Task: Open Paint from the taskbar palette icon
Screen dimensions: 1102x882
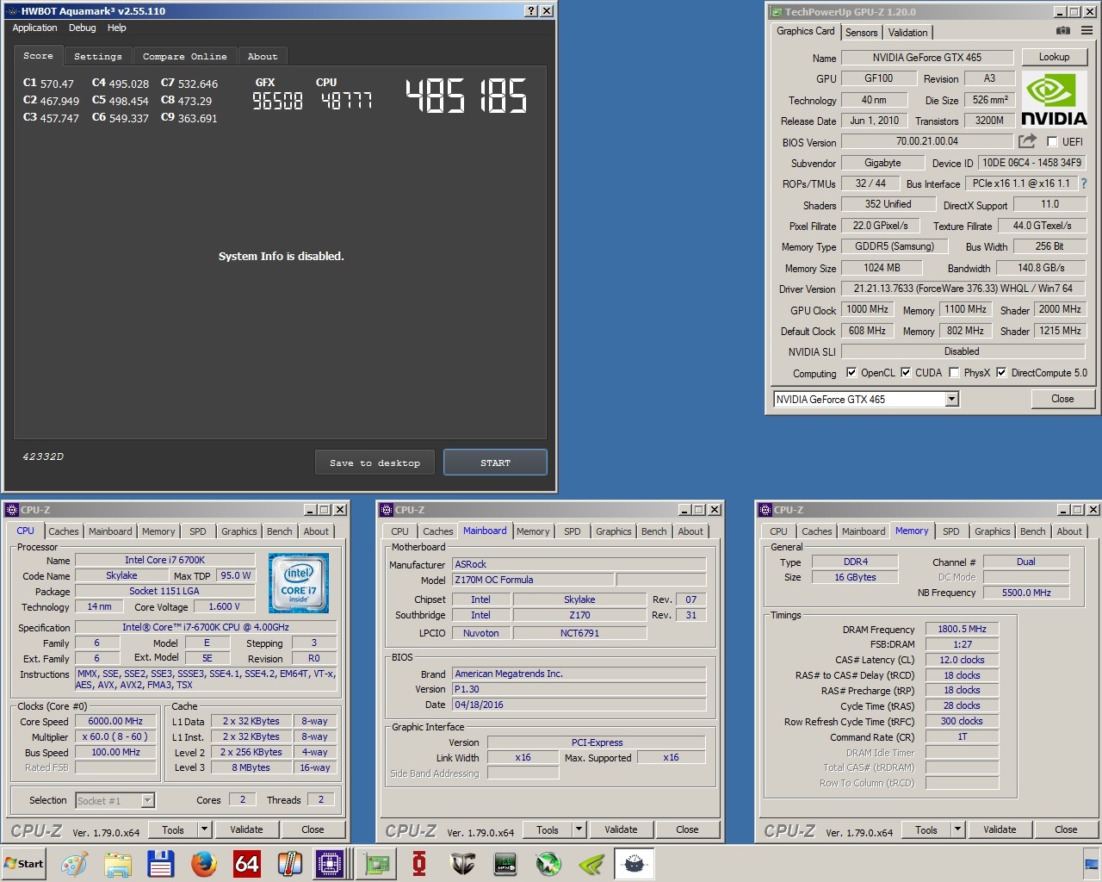Action: [74, 864]
